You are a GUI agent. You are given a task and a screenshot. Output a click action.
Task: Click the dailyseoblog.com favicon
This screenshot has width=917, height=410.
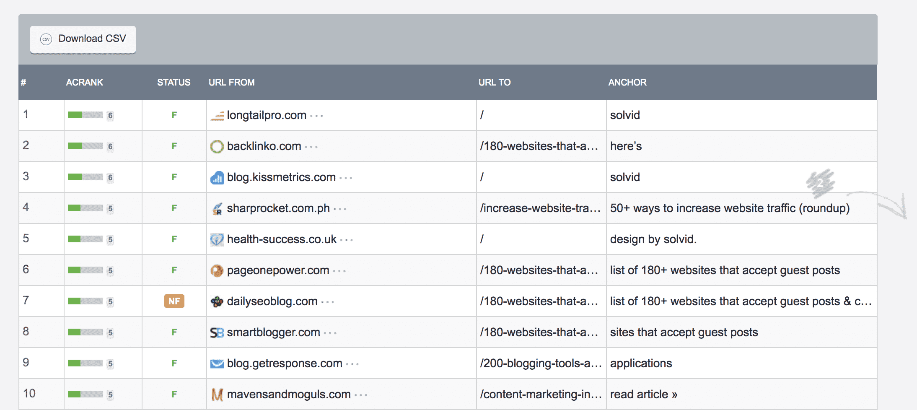[217, 301]
